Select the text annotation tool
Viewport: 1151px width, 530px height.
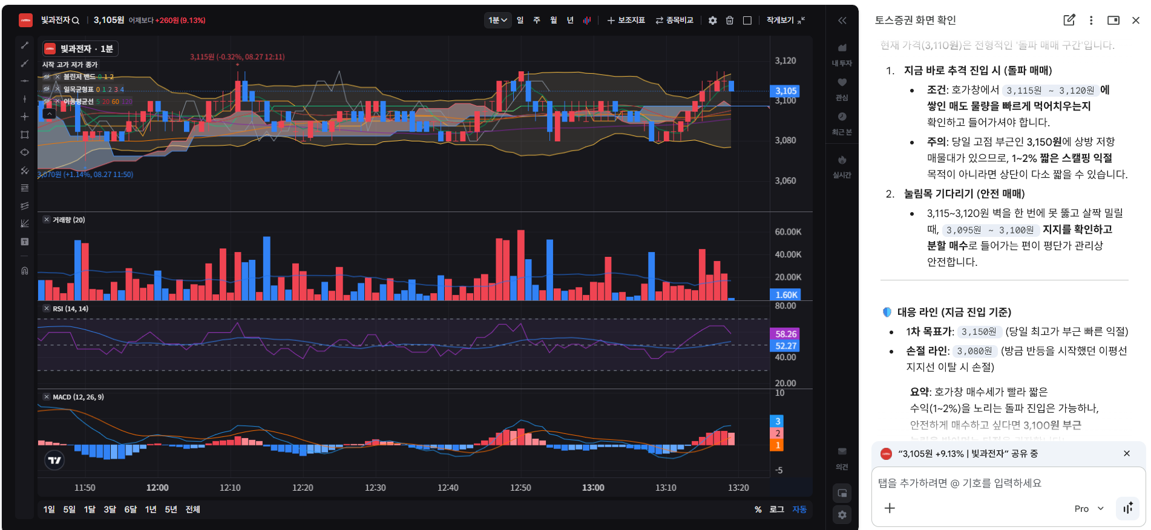pyautogui.click(x=25, y=242)
